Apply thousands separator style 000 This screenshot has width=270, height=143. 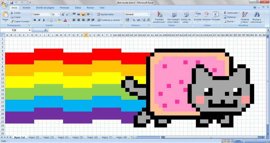pos(139,20)
